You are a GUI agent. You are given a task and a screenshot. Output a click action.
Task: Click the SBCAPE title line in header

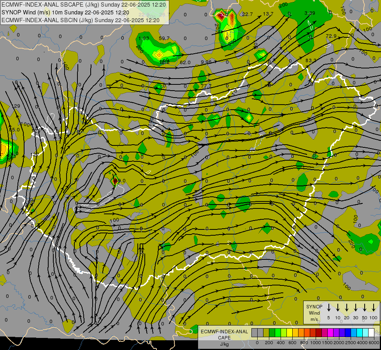(x=84, y=5)
